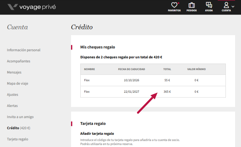This screenshot has width=241, height=147.
Task: Click Flex name in 10/10/2026 row
Action: click(87, 80)
